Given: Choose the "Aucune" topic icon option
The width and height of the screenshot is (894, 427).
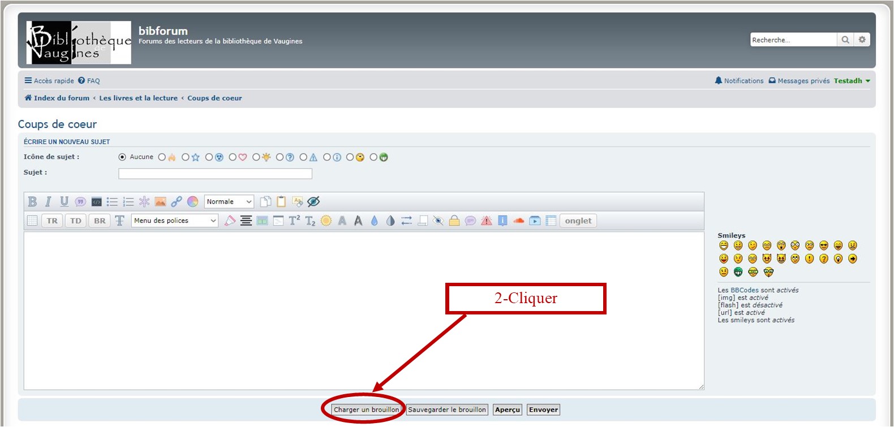Looking at the screenshot, I should click(122, 157).
